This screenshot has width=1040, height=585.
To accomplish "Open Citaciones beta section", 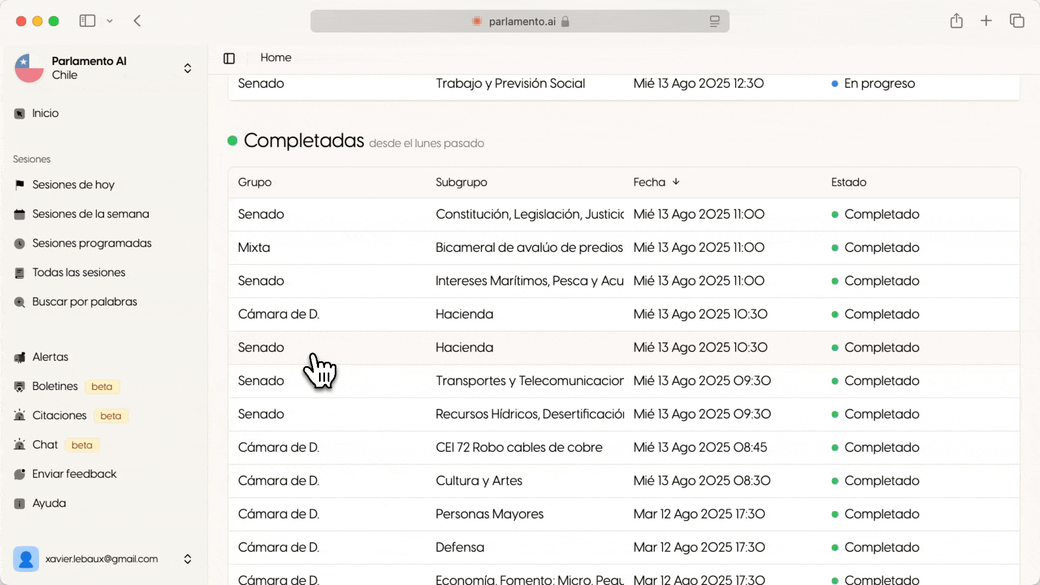I will (60, 415).
